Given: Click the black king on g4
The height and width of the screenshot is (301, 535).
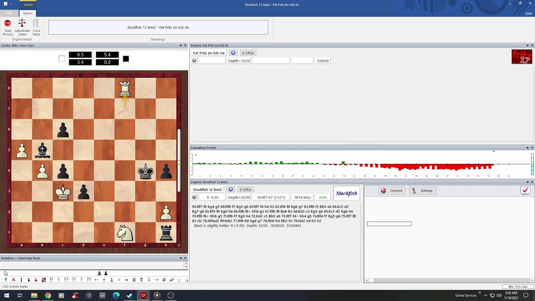Looking at the screenshot, I should click(145, 171).
